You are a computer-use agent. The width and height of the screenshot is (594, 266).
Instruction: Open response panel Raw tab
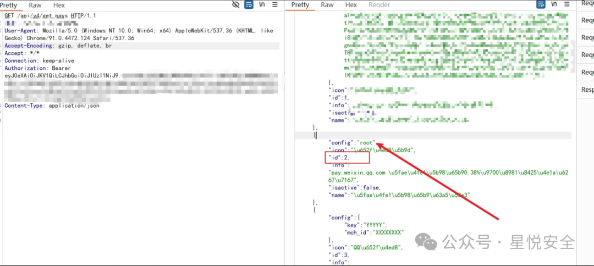327,5
